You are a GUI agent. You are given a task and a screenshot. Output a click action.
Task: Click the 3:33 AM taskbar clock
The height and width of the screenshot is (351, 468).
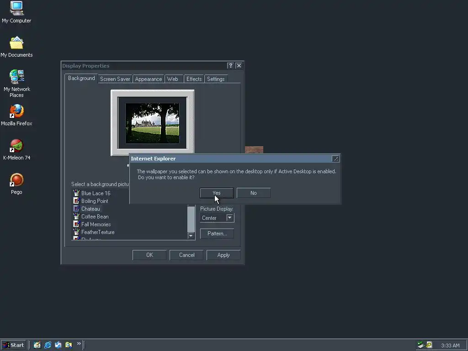[450, 346]
